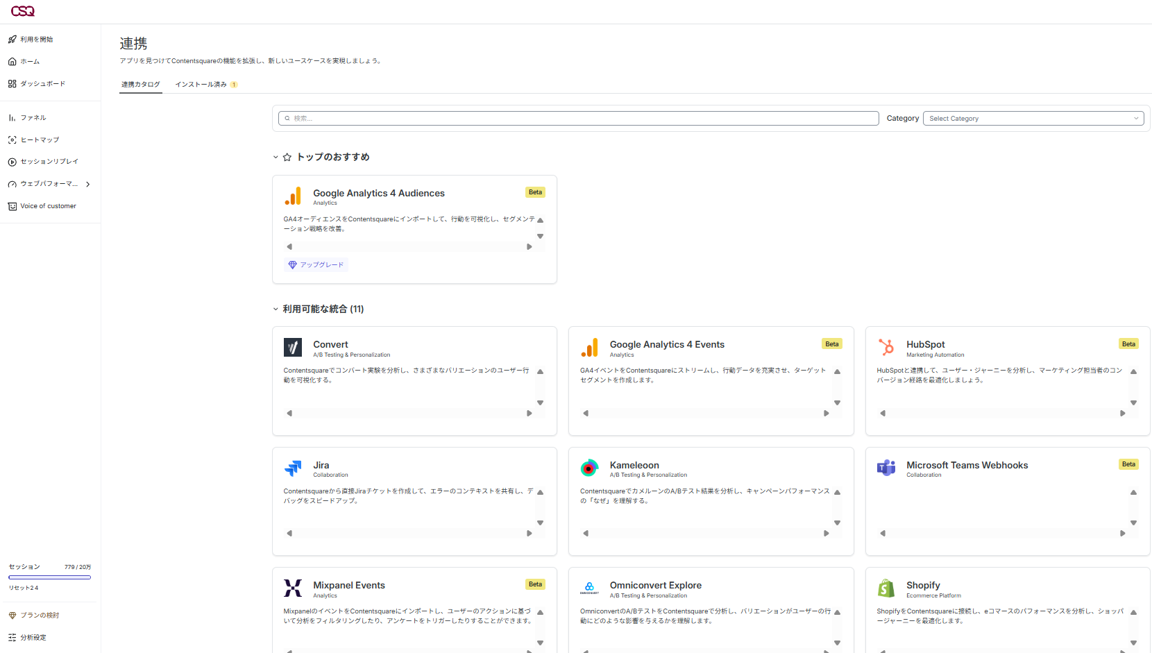Screen dimensions: 1152x653
Task: Click the Beta badge on Microsoft Teams Webhooks
Action: tap(1128, 464)
